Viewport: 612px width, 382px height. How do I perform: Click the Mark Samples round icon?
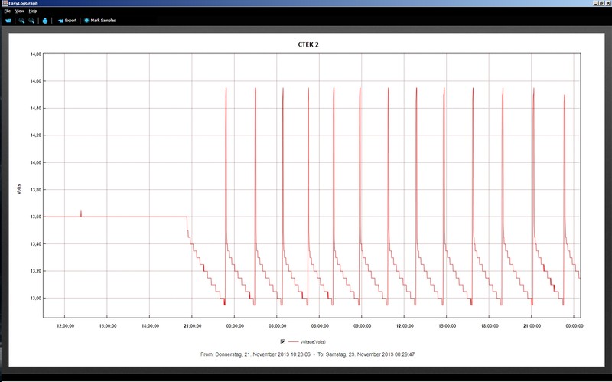click(86, 21)
